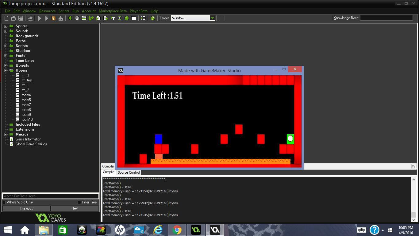Expand the Objects folder in resource tree

[x=6, y=65]
